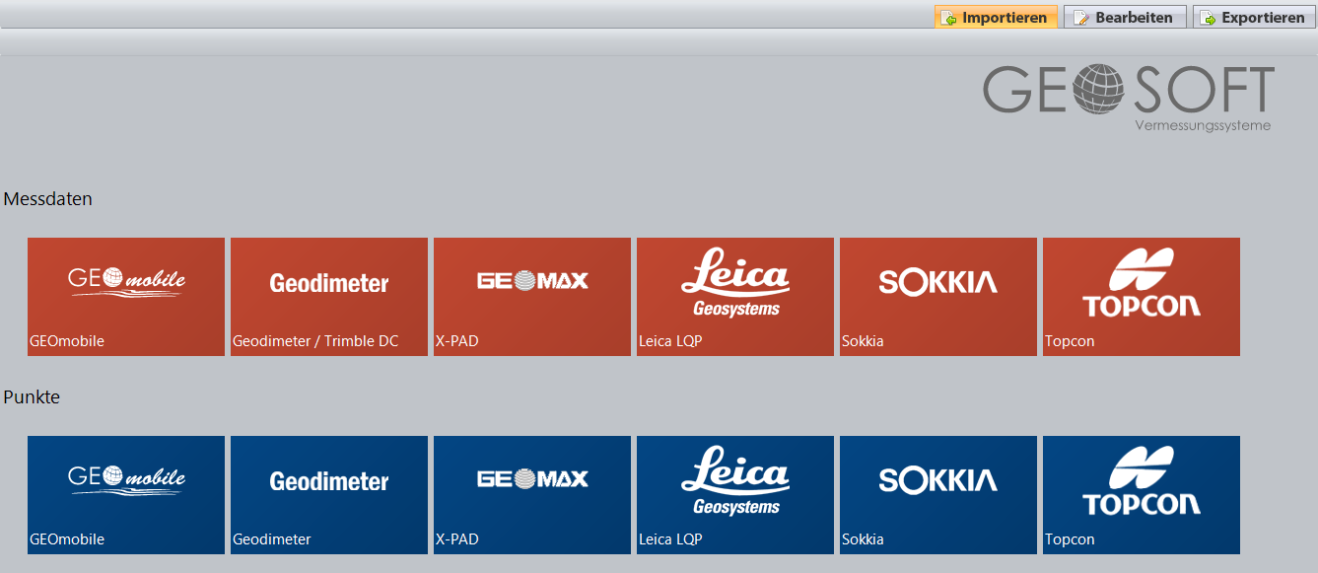
Task: Click the Messdaten section heading
Action: pos(48,199)
